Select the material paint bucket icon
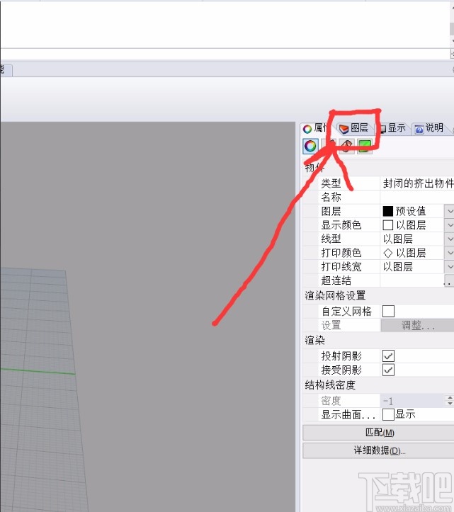The height and width of the screenshot is (512, 454). [329, 146]
